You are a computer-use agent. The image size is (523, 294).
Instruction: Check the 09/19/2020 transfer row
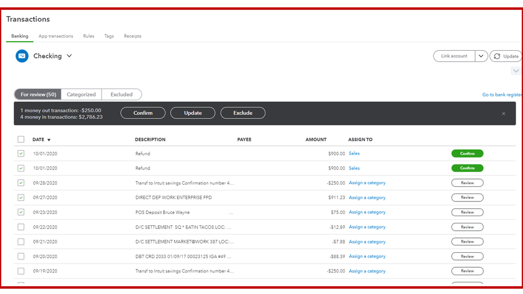coord(21,271)
